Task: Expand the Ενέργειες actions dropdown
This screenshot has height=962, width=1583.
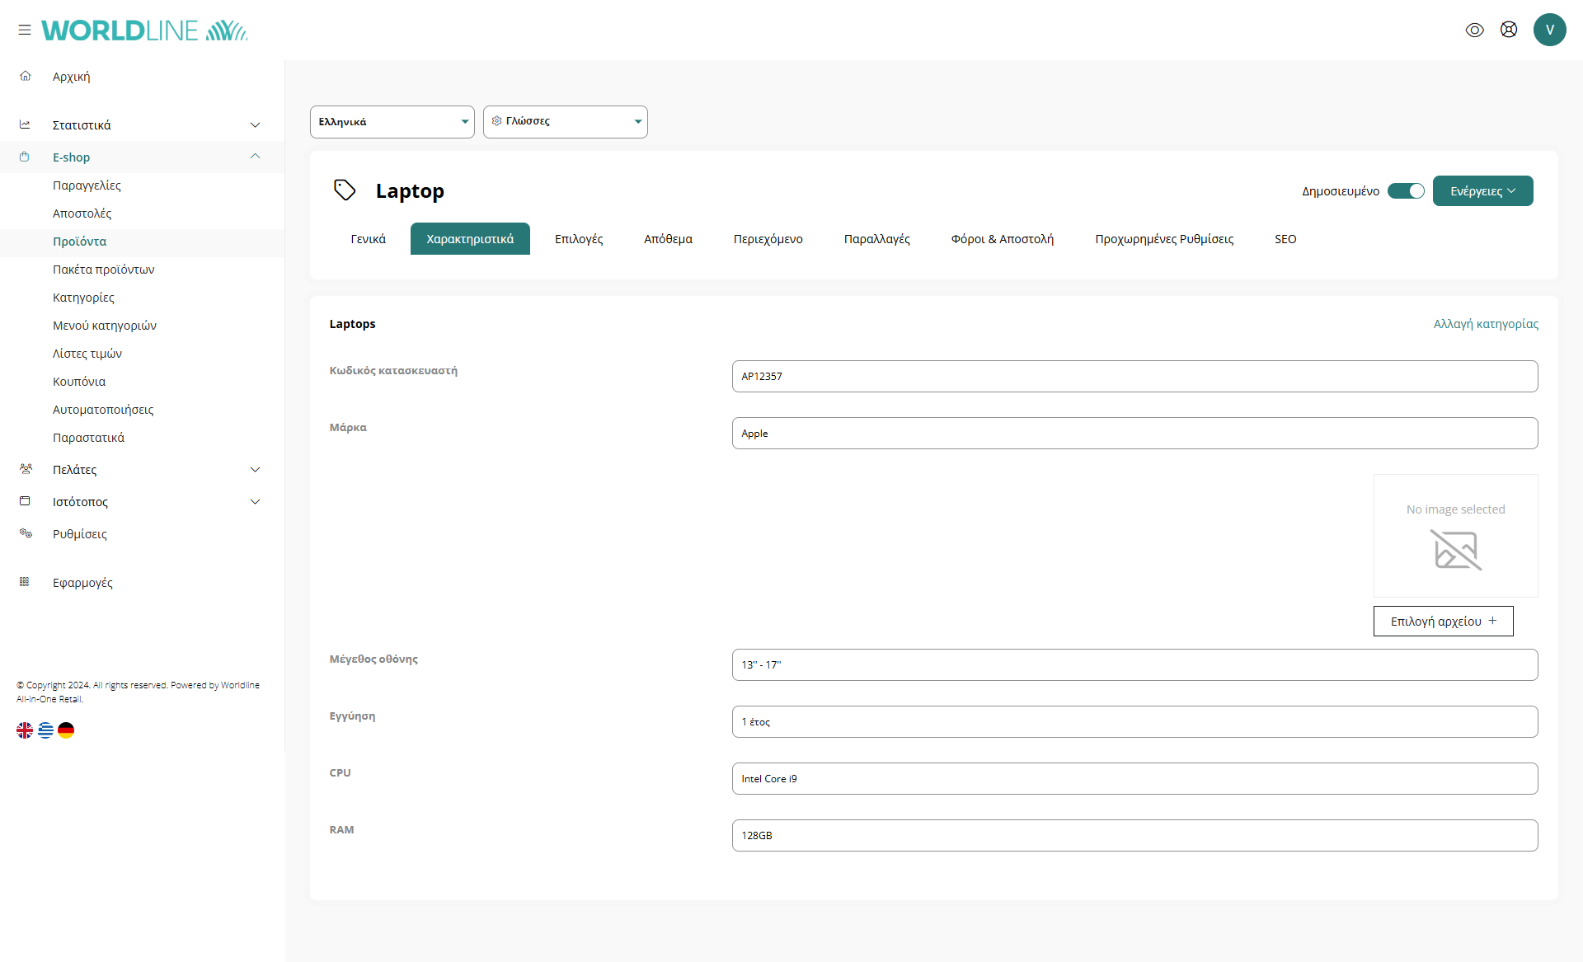Action: click(1482, 191)
